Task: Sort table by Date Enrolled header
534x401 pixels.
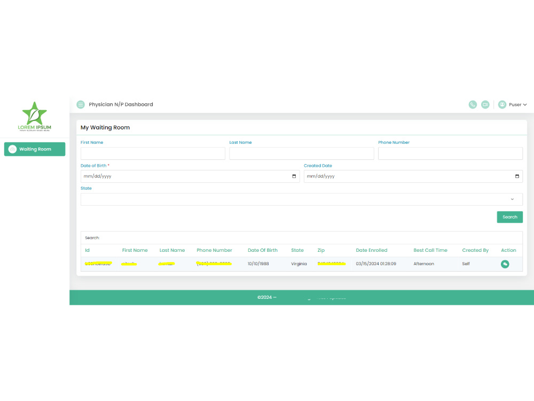Action: pos(372,250)
